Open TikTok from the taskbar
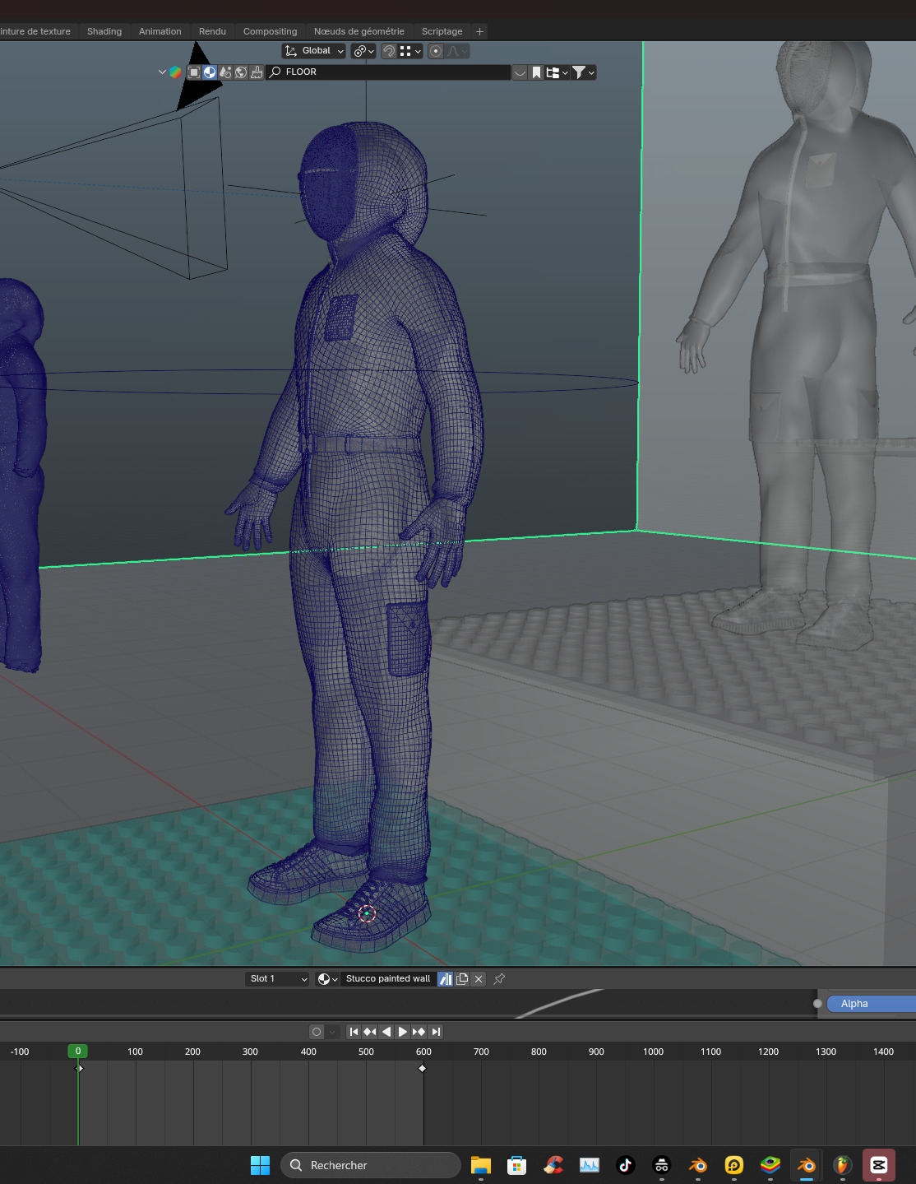Viewport: 916px width, 1184px height. pyautogui.click(x=626, y=1165)
